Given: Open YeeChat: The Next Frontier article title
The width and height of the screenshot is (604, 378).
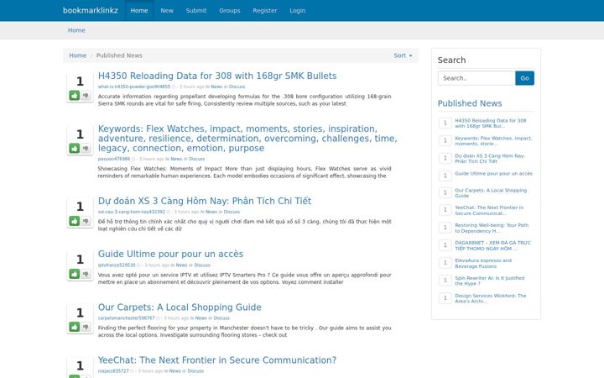Looking at the screenshot, I should pyautogui.click(x=217, y=360).
